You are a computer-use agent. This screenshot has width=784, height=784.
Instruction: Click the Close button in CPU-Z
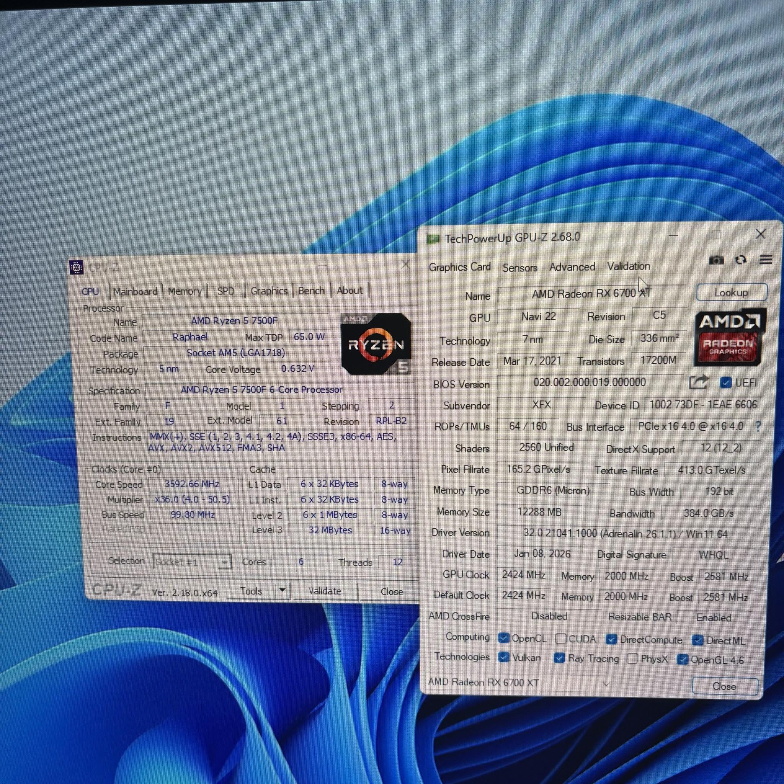point(391,592)
